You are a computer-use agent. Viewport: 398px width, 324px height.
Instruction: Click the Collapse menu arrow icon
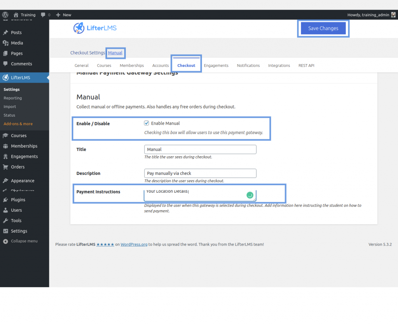5,241
